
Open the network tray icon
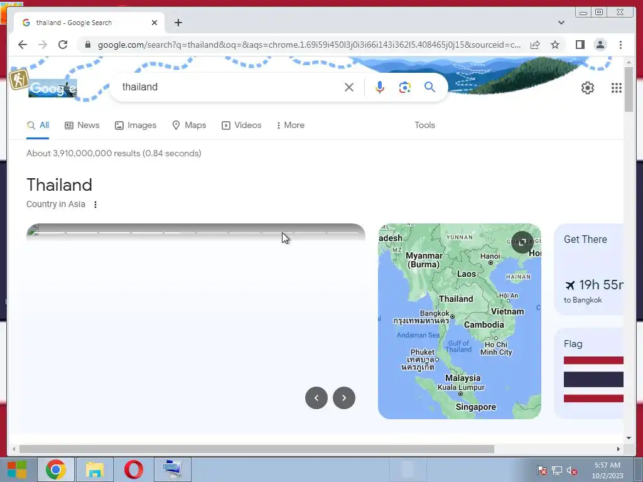556,470
